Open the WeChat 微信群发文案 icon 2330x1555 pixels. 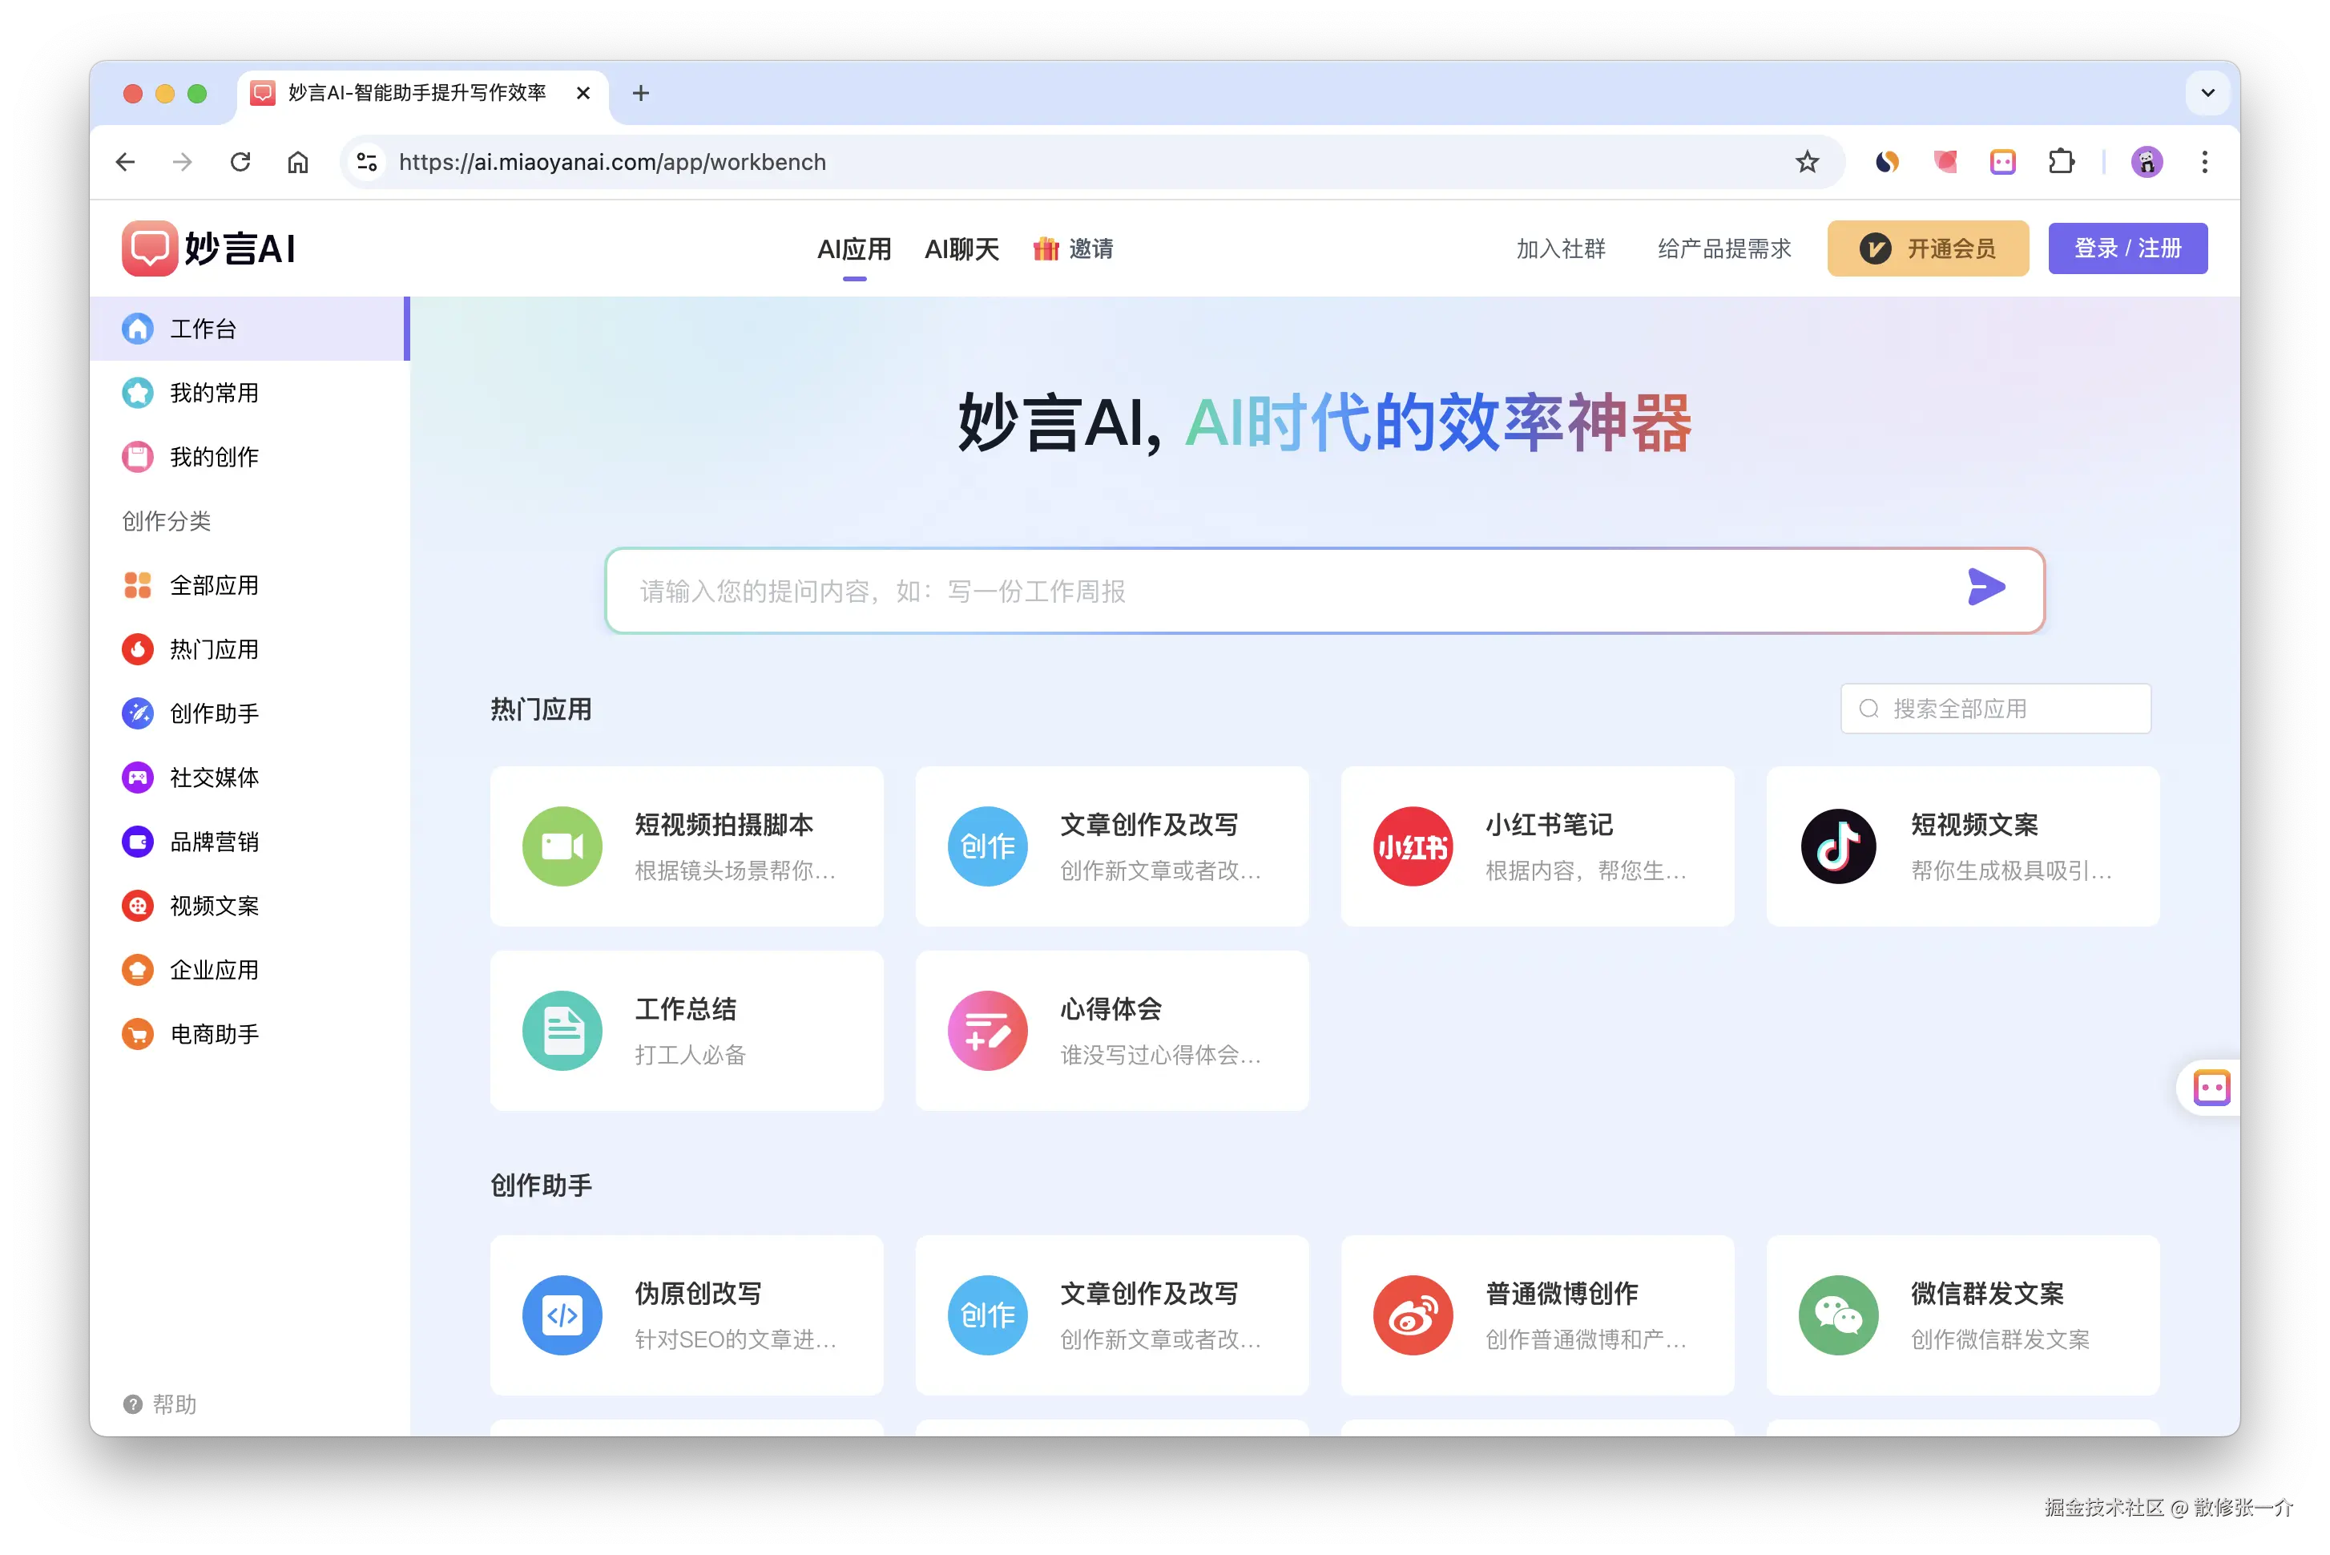1837,1315
